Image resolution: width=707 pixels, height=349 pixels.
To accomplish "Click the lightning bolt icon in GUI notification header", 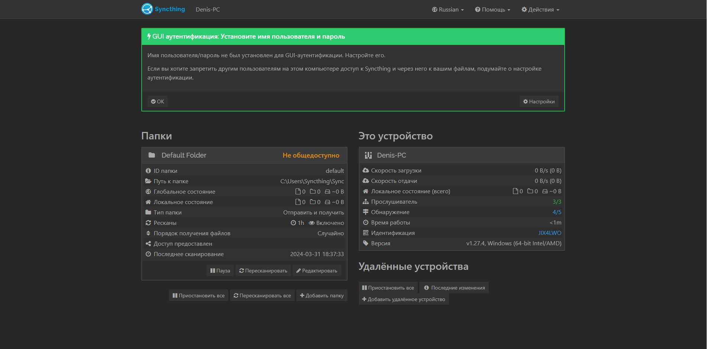I will click(149, 36).
